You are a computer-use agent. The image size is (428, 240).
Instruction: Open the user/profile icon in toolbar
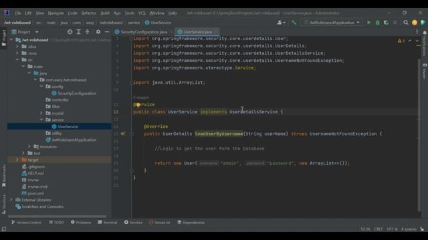(281, 23)
